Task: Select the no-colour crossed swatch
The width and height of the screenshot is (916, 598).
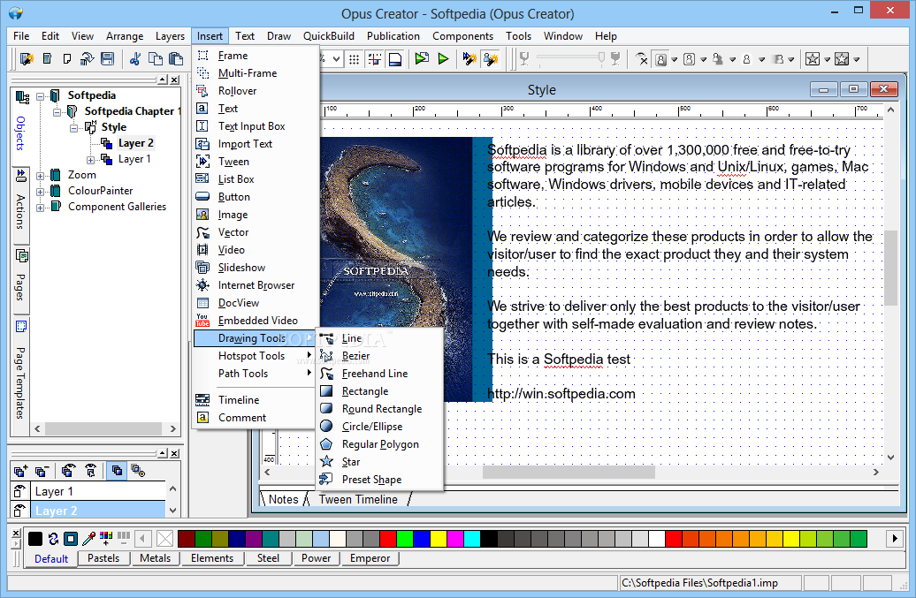Action: [165, 539]
